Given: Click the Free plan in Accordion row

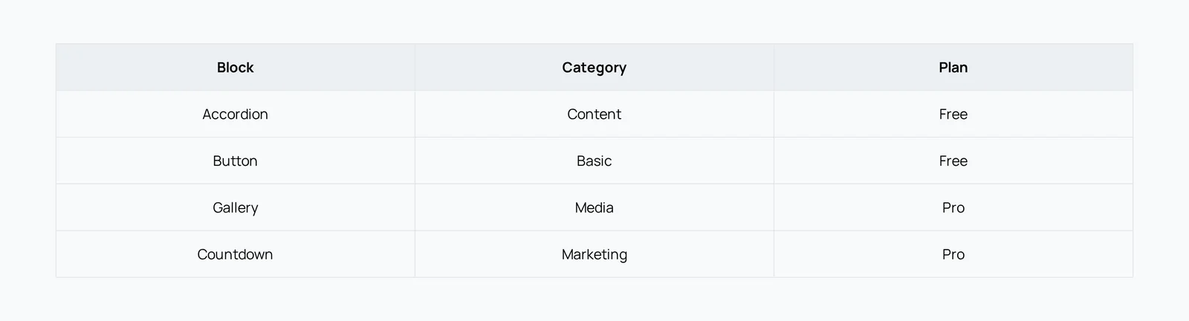Looking at the screenshot, I should pyautogui.click(x=953, y=114).
